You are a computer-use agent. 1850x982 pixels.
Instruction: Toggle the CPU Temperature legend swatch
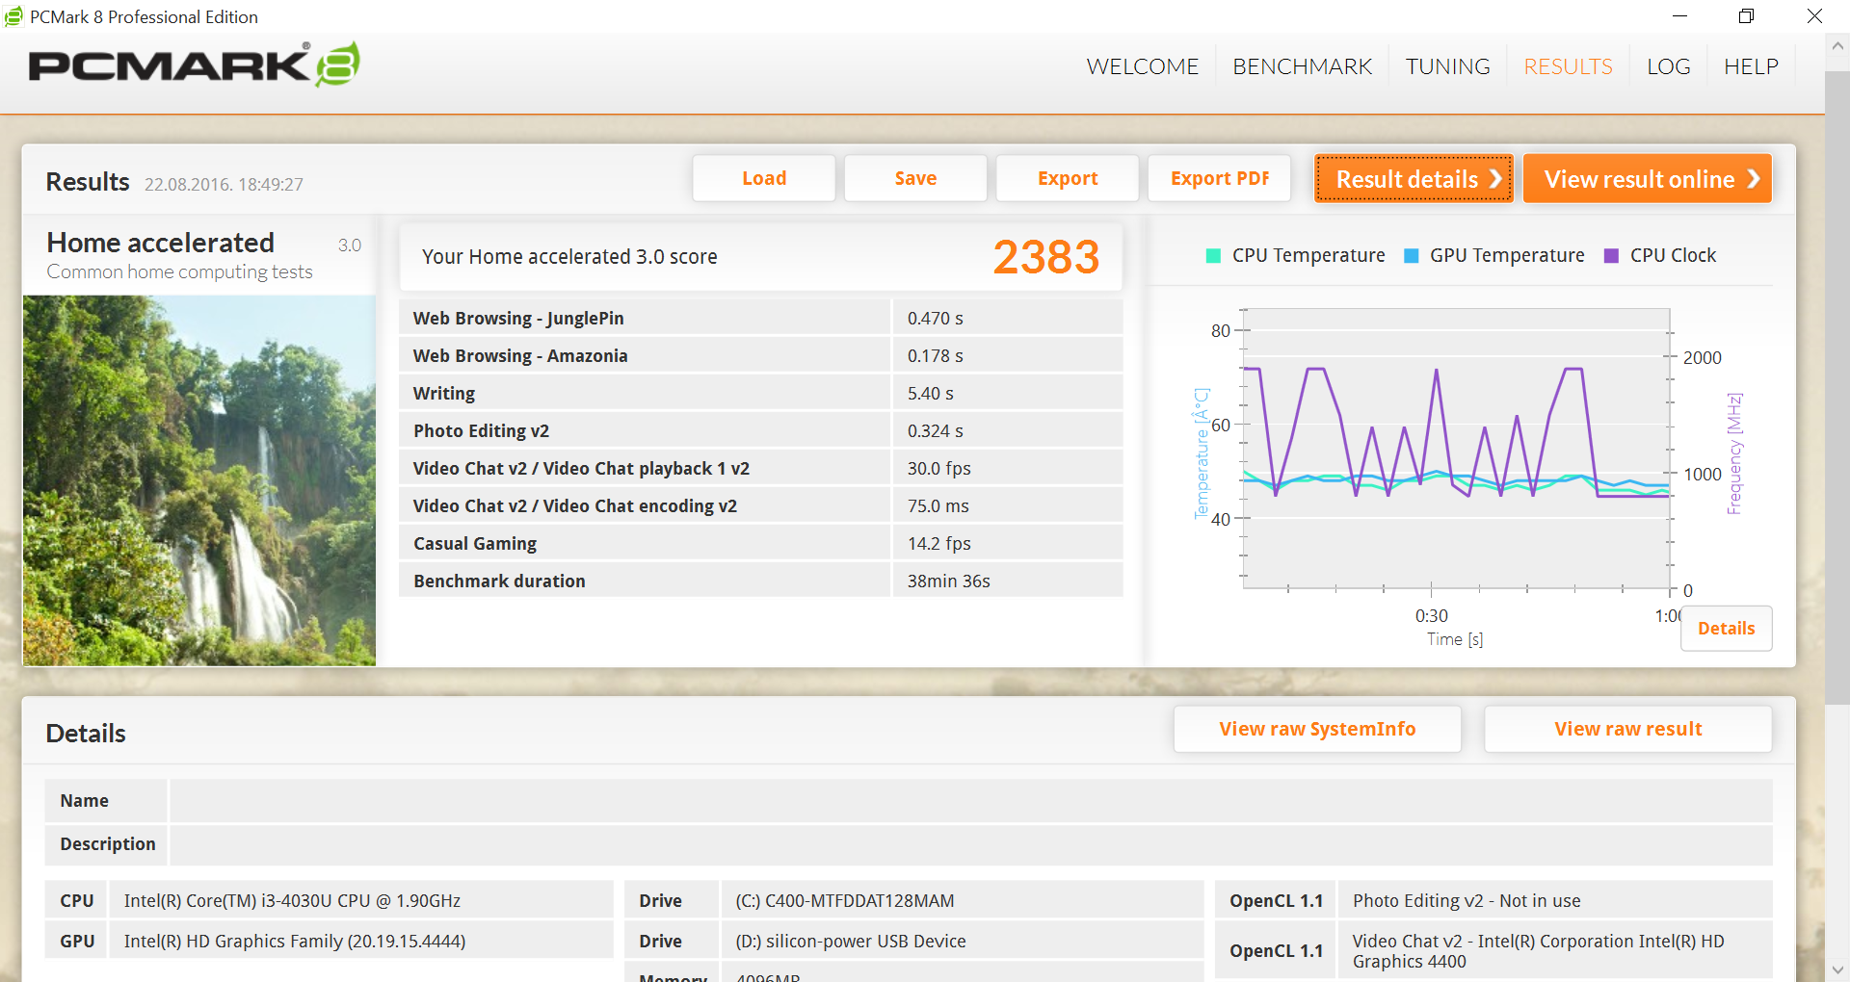1213,256
